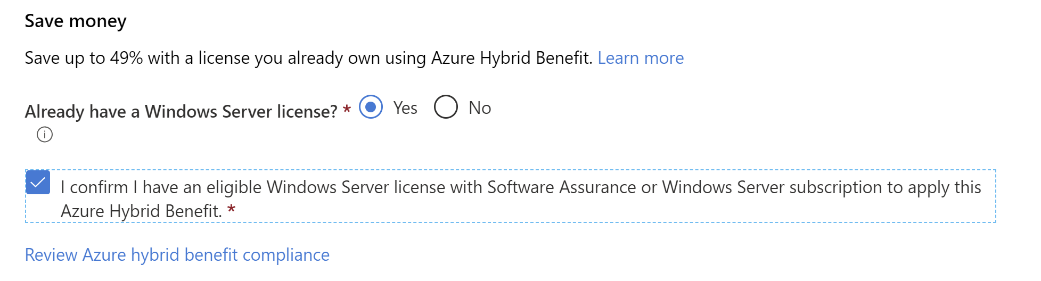Choose No for existing Windows Server license
Viewport: 1041px width, 281px height.
(x=446, y=107)
